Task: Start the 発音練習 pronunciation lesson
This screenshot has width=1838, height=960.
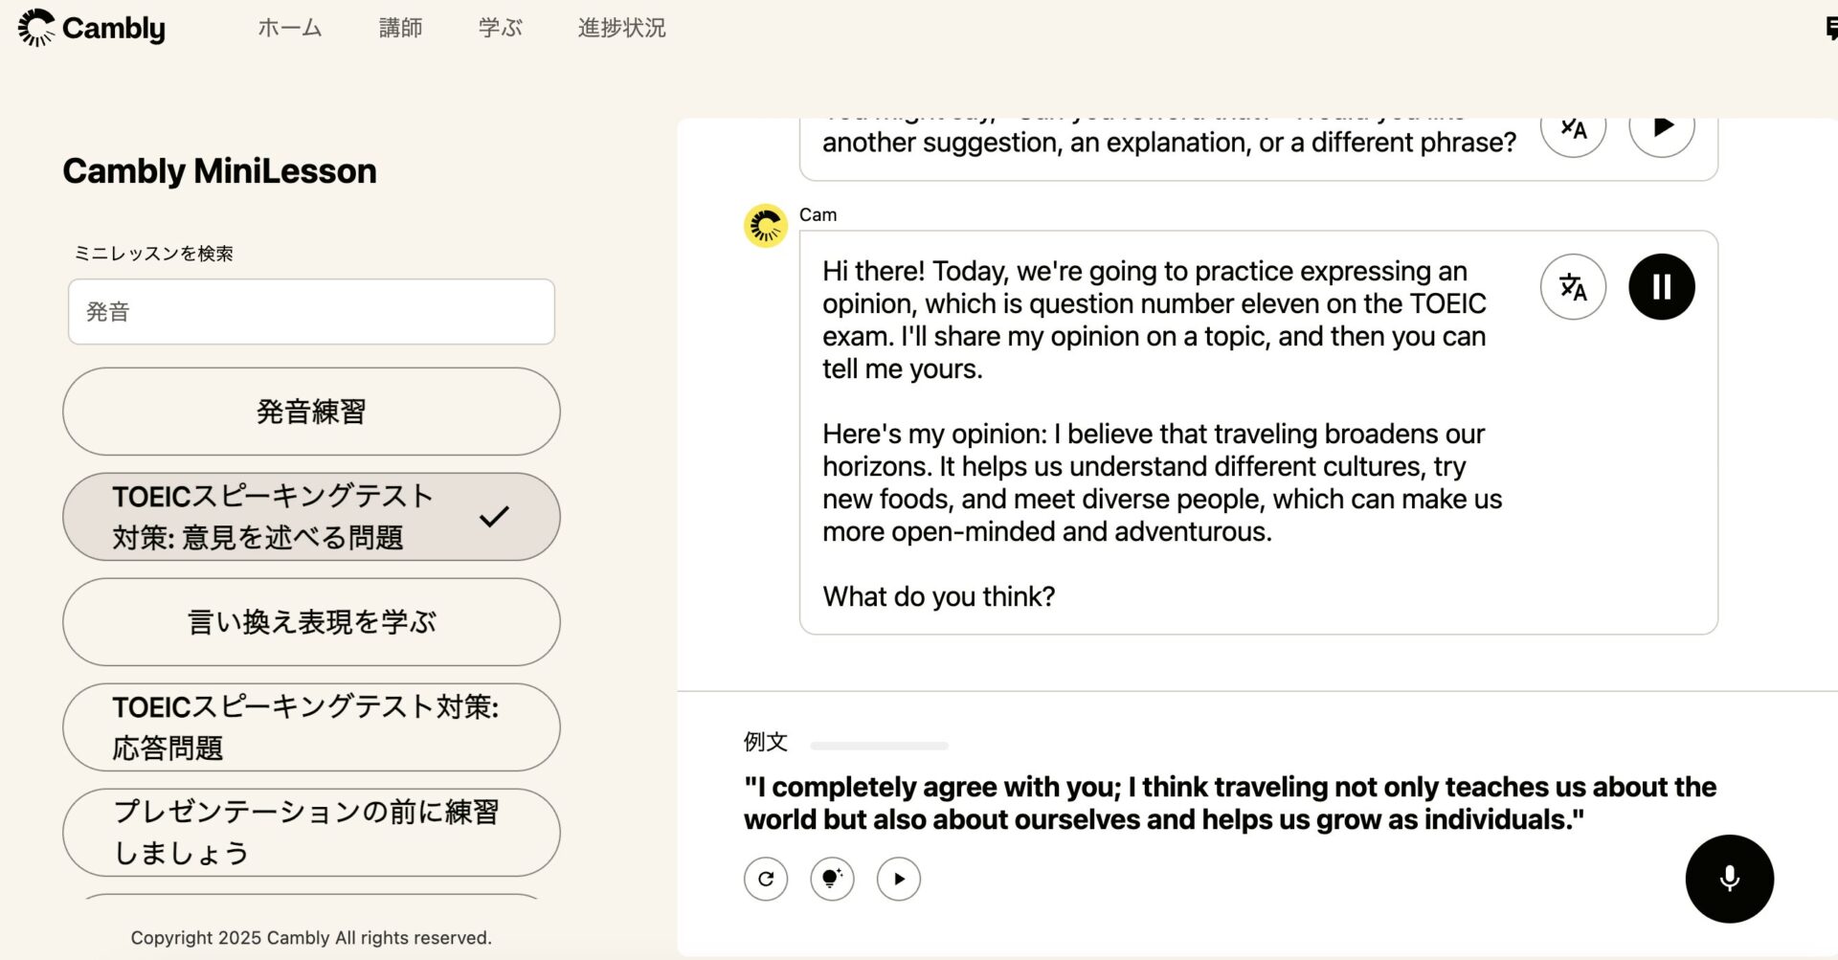Action: pos(310,412)
